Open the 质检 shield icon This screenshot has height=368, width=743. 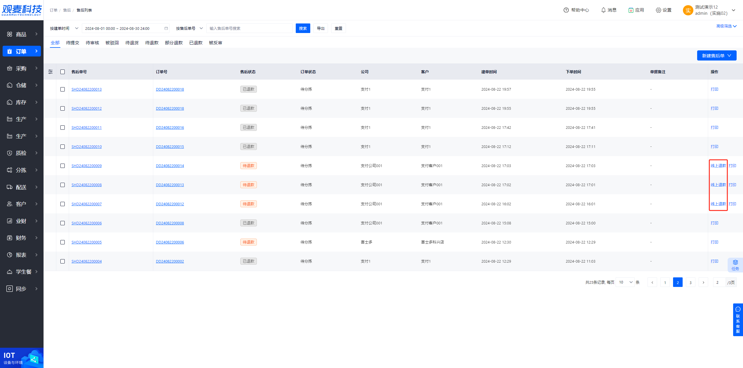(x=10, y=153)
